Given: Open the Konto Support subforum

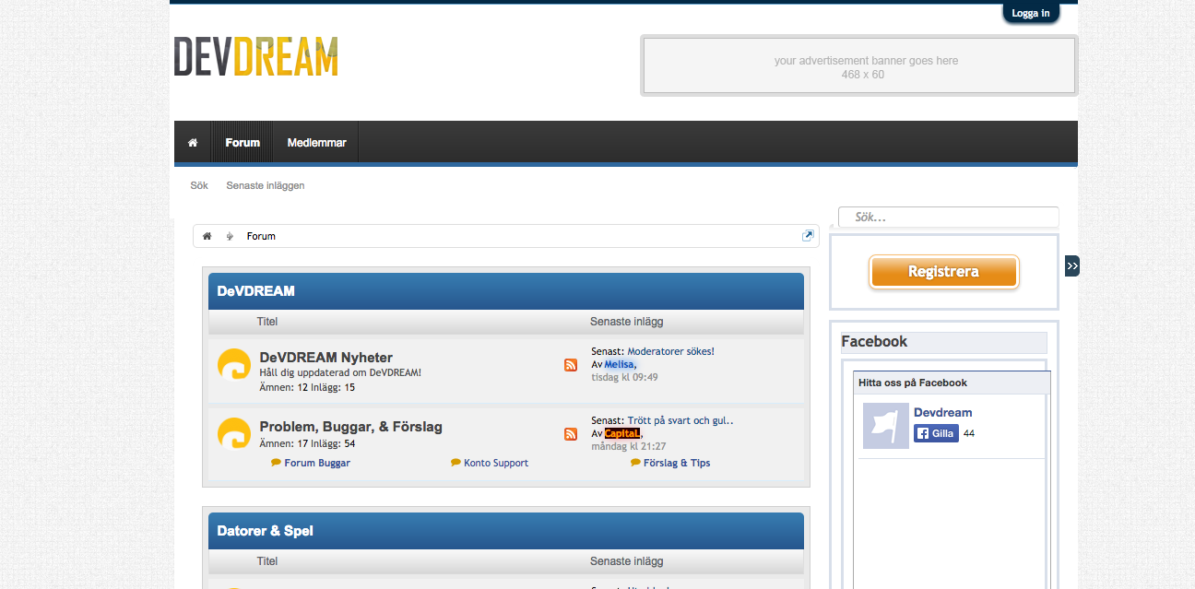Looking at the screenshot, I should coord(495,463).
